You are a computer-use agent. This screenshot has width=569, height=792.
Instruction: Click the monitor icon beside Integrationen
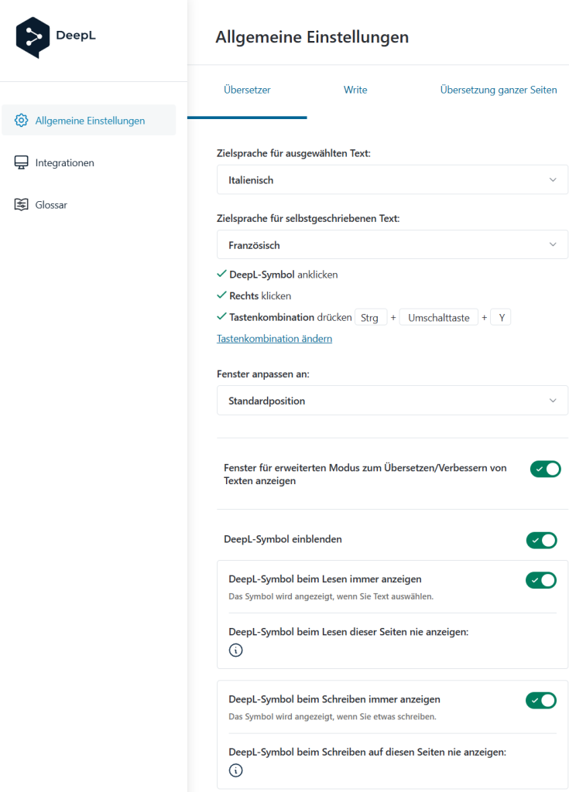point(21,162)
